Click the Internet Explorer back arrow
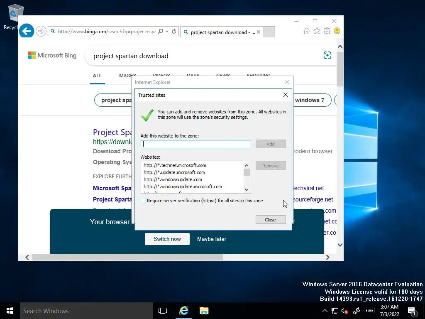The width and height of the screenshot is (425, 319). tap(26, 31)
